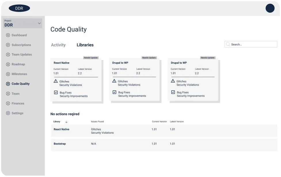Click the Dashboard sidebar icon
Screen dimensions: 281x177
click(8, 35)
